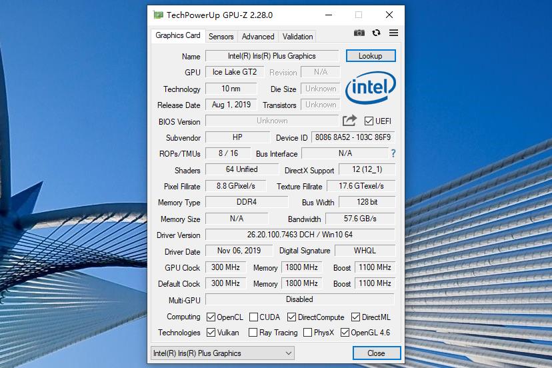Click the Lookup button

coord(371,55)
